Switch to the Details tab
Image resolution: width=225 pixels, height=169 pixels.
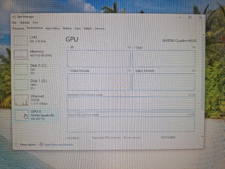point(88,28)
